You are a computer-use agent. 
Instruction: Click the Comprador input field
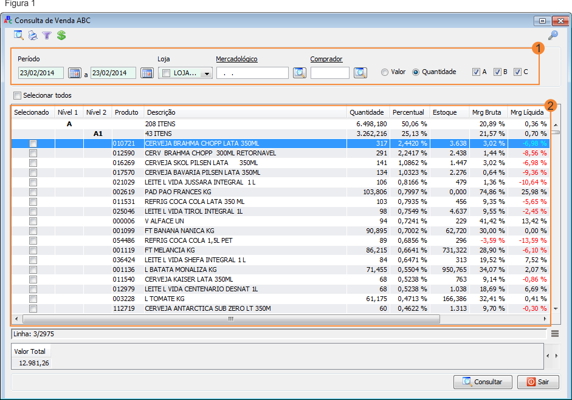click(330, 73)
